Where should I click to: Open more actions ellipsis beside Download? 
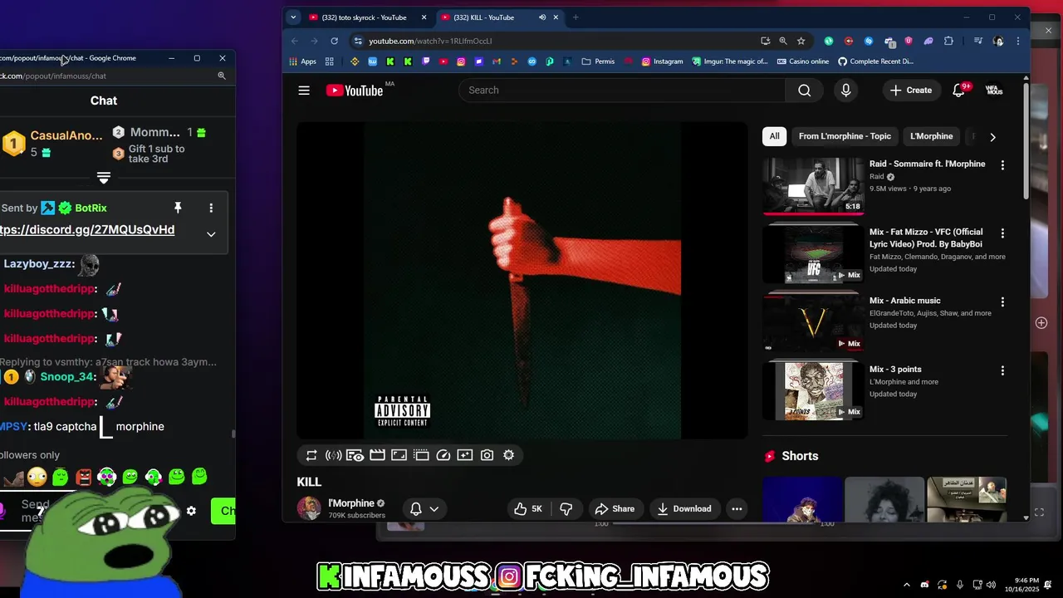click(x=737, y=509)
